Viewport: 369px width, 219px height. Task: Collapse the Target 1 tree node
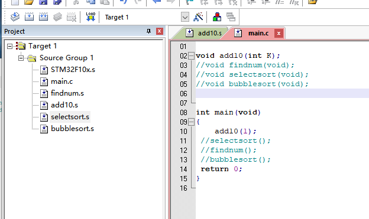[x=9, y=46]
